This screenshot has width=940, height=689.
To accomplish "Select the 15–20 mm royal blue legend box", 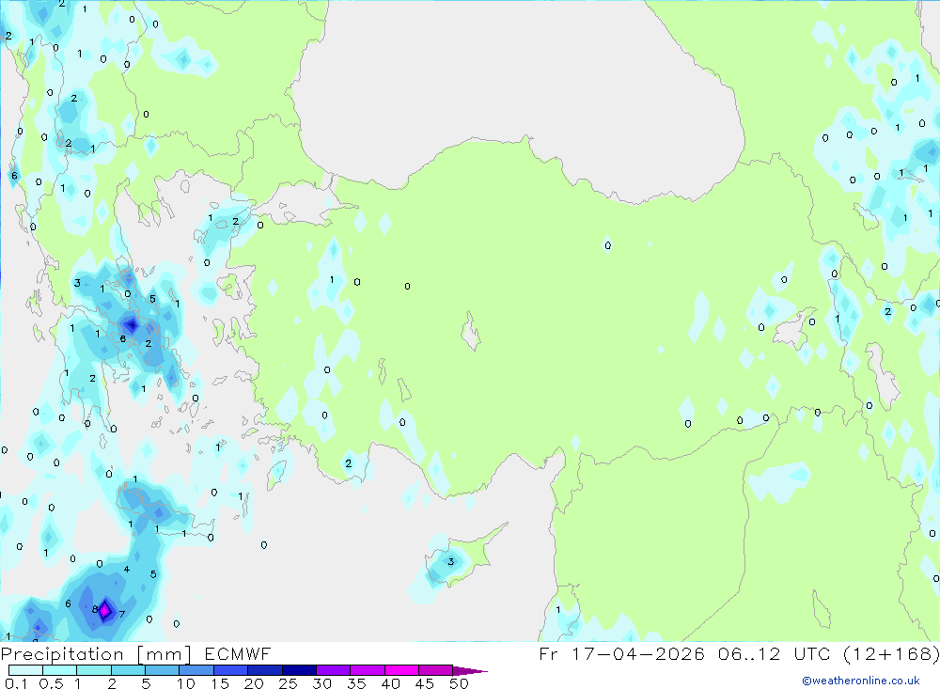I will [x=230, y=670].
